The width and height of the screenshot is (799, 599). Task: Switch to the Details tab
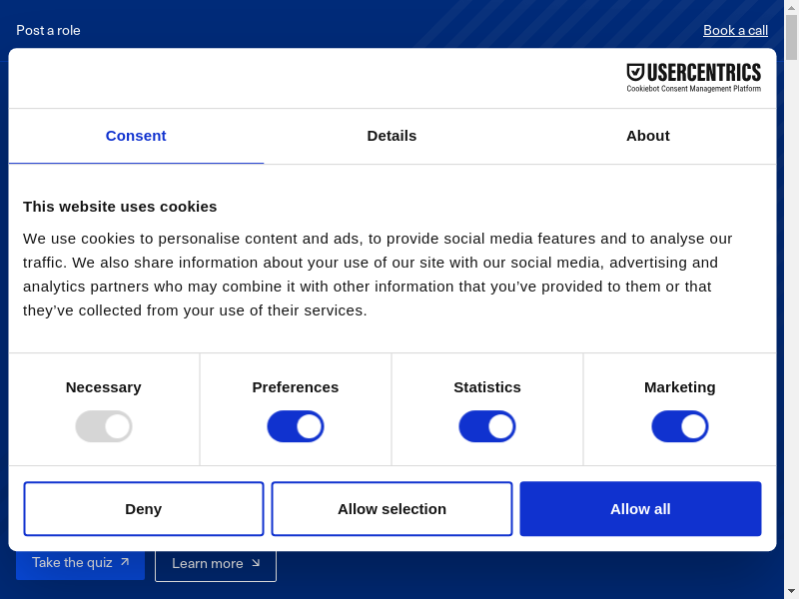click(x=392, y=136)
